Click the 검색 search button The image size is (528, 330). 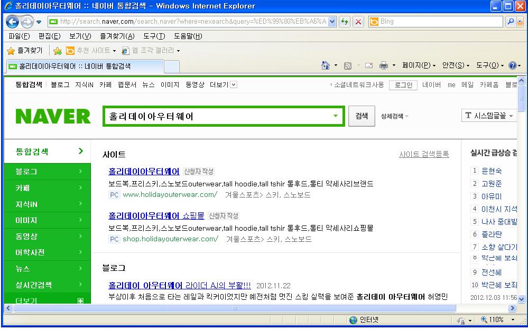tap(362, 116)
